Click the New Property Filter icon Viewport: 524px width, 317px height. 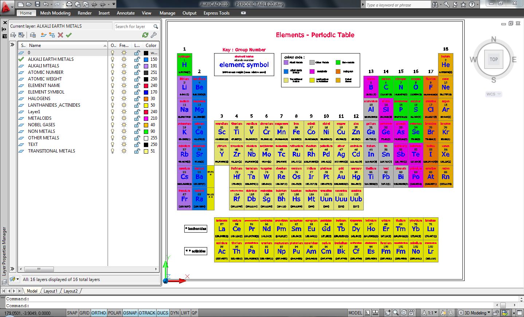click(x=13, y=35)
